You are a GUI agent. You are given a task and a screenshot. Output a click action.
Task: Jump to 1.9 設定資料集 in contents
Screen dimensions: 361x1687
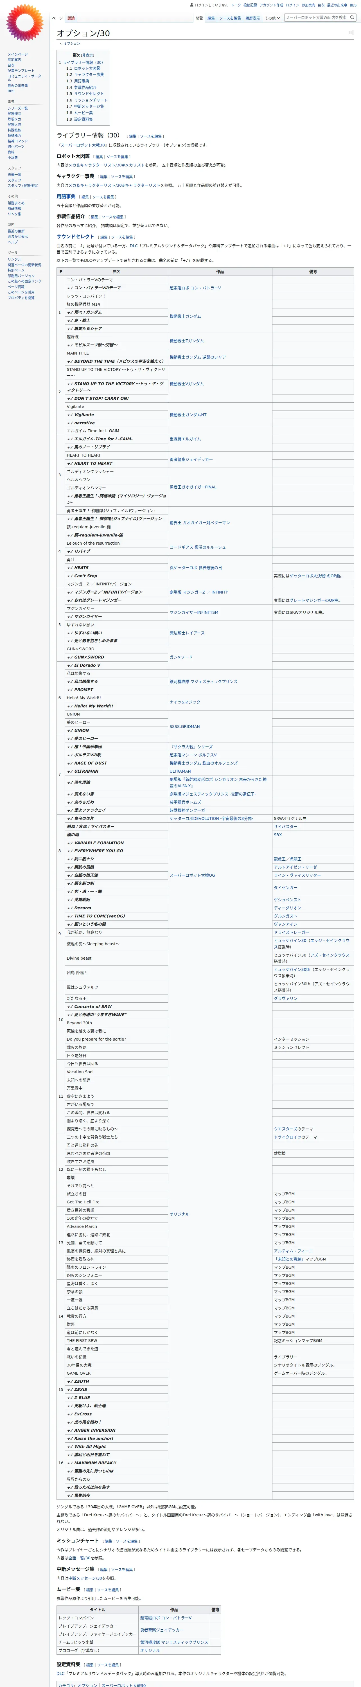pos(79,119)
